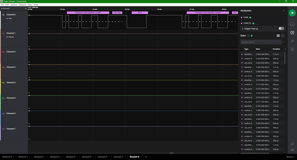Add a new session tab with plus

pyautogui.click(x=145, y=157)
